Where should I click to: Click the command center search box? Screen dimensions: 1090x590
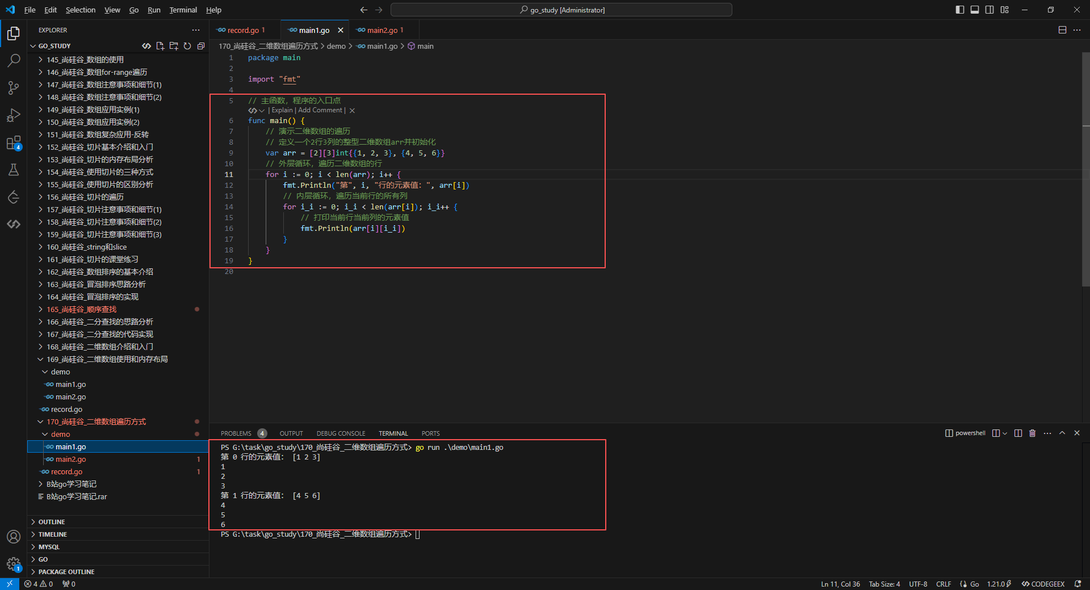(561, 10)
